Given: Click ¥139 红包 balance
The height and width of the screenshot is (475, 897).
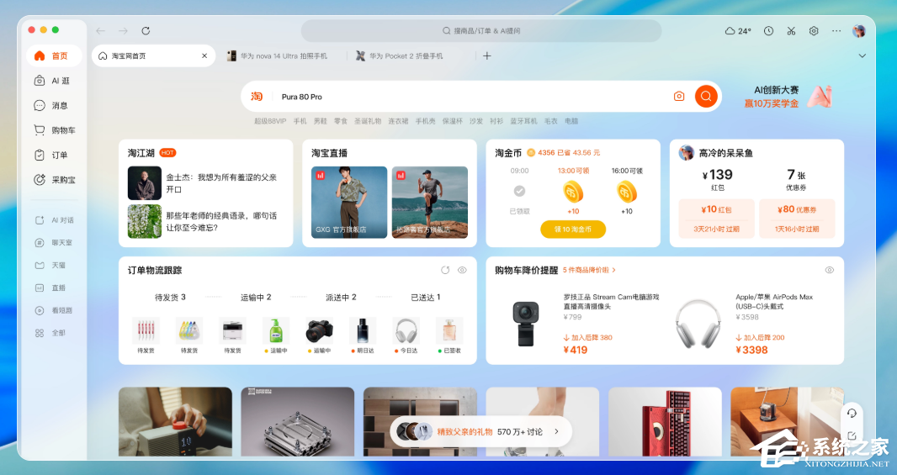Looking at the screenshot, I should 718,179.
